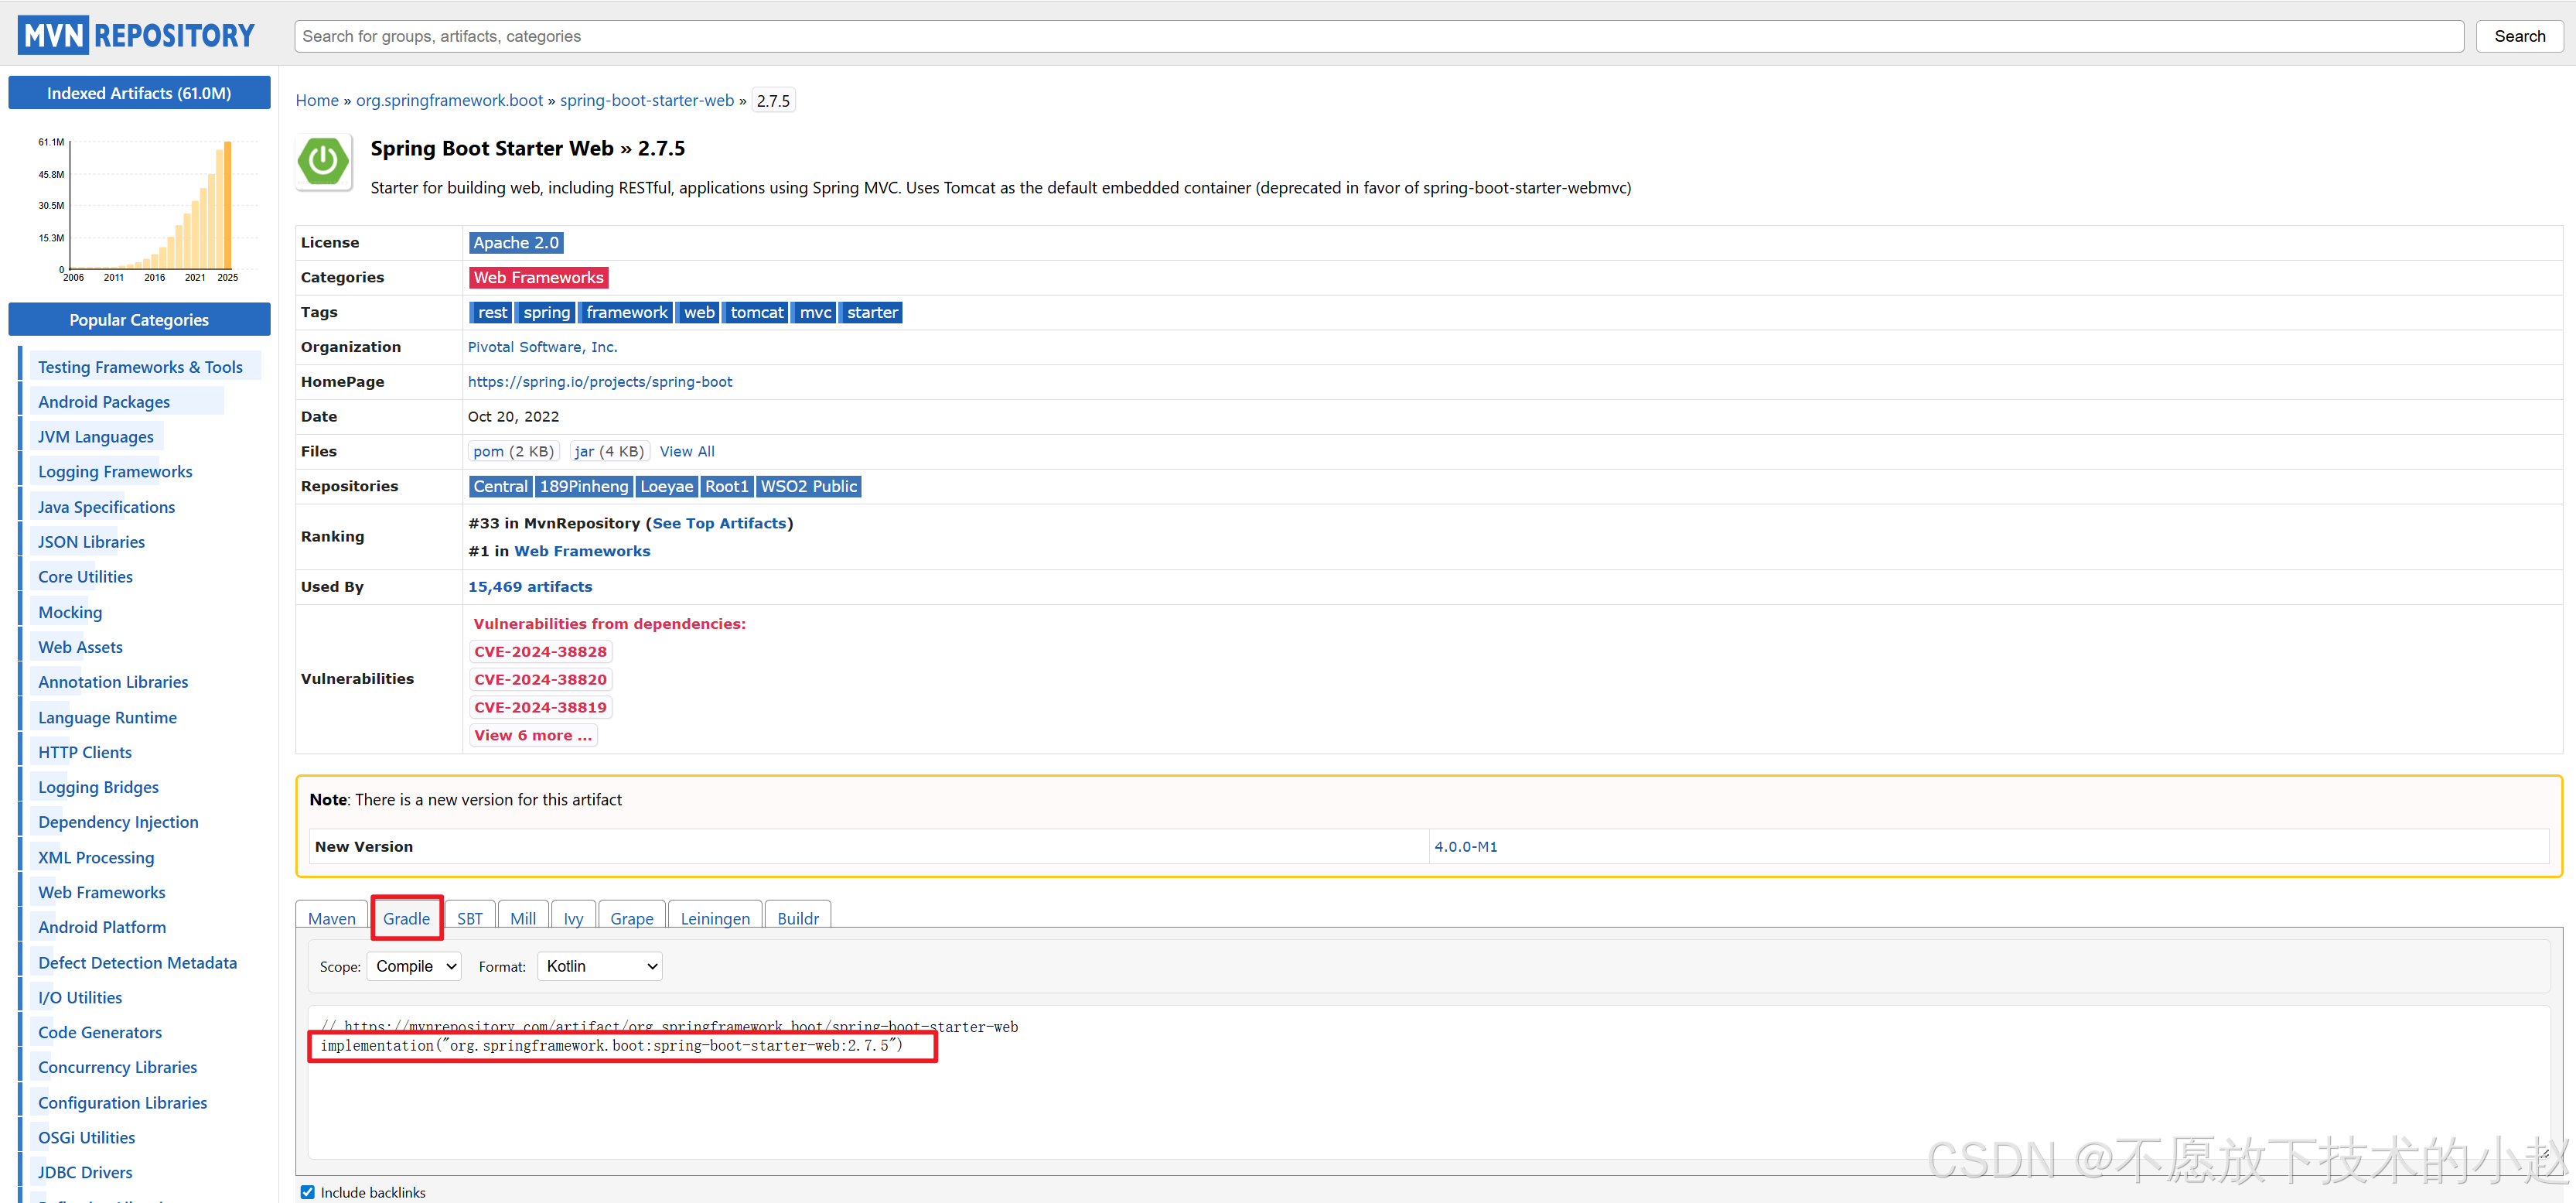Image resolution: width=2576 pixels, height=1203 pixels.
Task: Open CVE-2024-38820 vulnerability
Action: [x=540, y=679]
